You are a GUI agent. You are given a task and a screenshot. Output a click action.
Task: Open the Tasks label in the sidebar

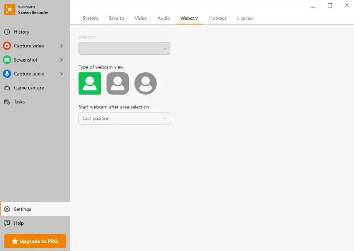coord(19,102)
